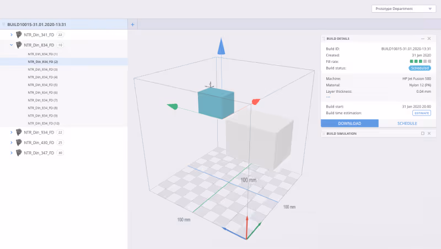Close the Build Details panel
The height and width of the screenshot is (249, 441).
coord(429,39)
